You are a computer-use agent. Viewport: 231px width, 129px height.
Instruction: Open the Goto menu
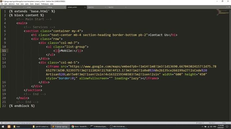27,4
